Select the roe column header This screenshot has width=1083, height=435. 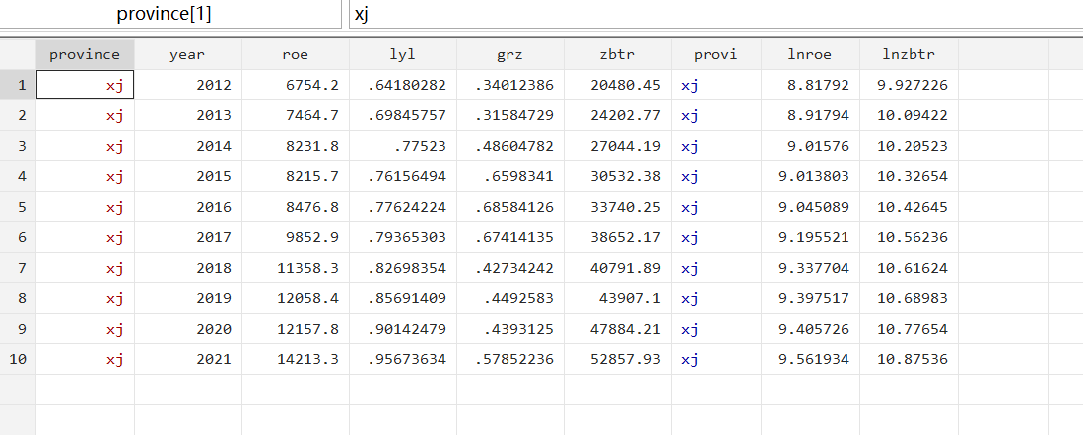[296, 54]
